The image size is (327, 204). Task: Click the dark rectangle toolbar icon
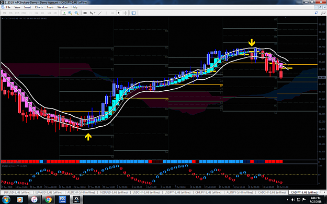pos(85,13)
